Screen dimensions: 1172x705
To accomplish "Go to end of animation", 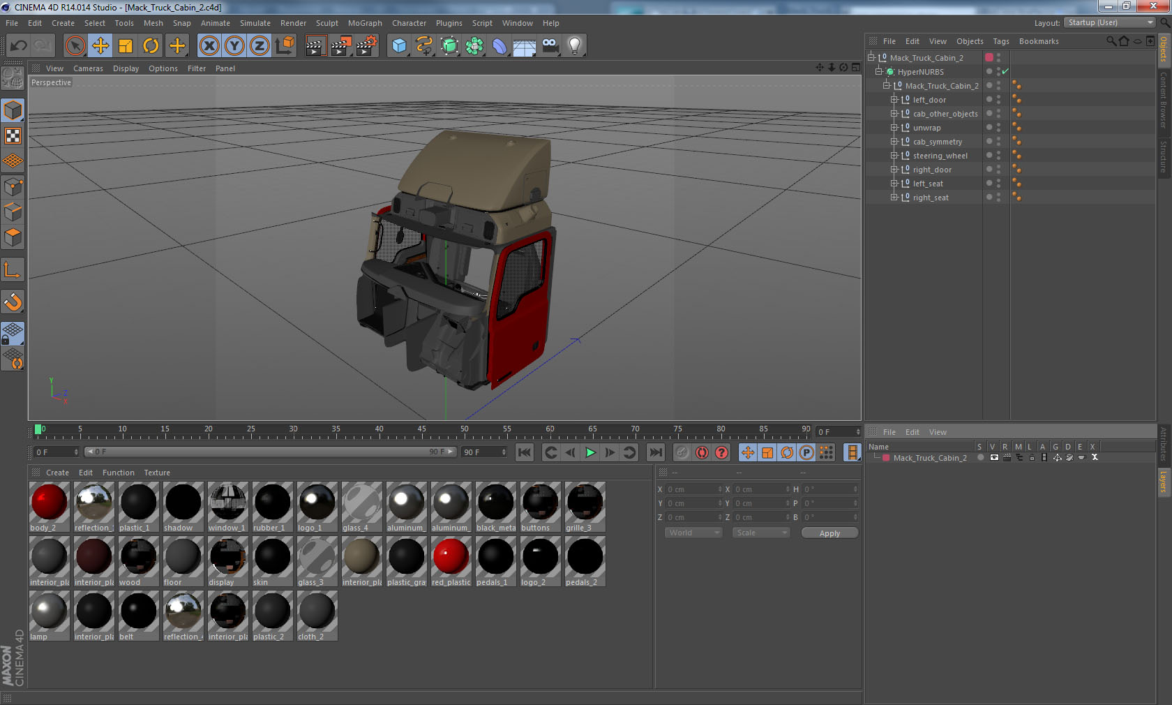I will coord(656,452).
